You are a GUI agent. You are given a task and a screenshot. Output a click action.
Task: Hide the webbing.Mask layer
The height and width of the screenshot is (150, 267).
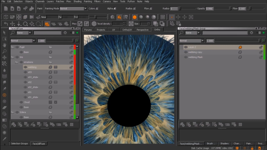coord(186,57)
